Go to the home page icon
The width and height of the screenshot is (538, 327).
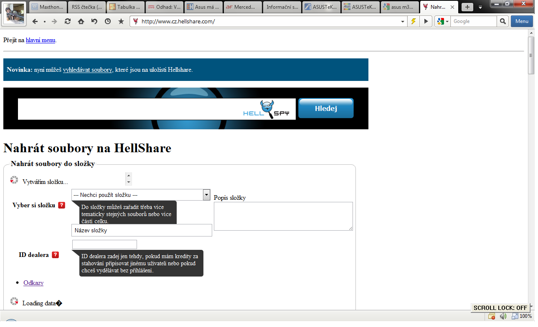click(x=81, y=21)
